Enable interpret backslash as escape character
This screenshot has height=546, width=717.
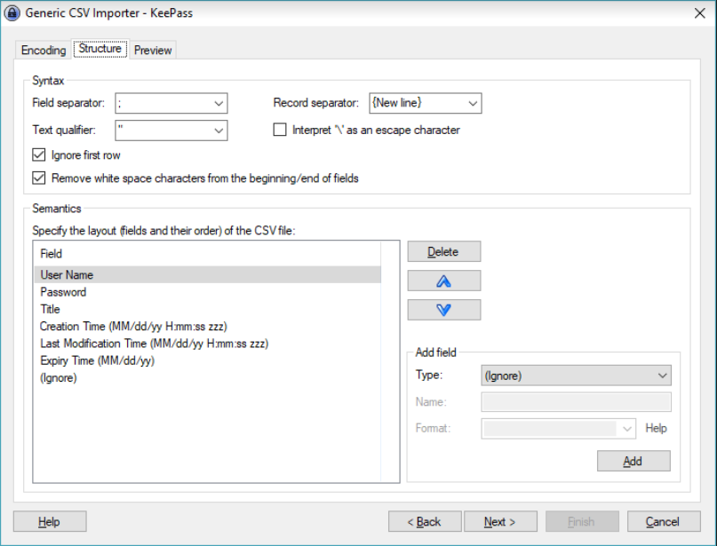[x=279, y=130]
